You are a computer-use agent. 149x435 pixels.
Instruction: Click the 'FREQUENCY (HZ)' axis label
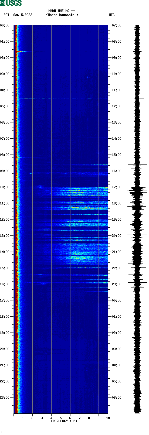point(64,421)
